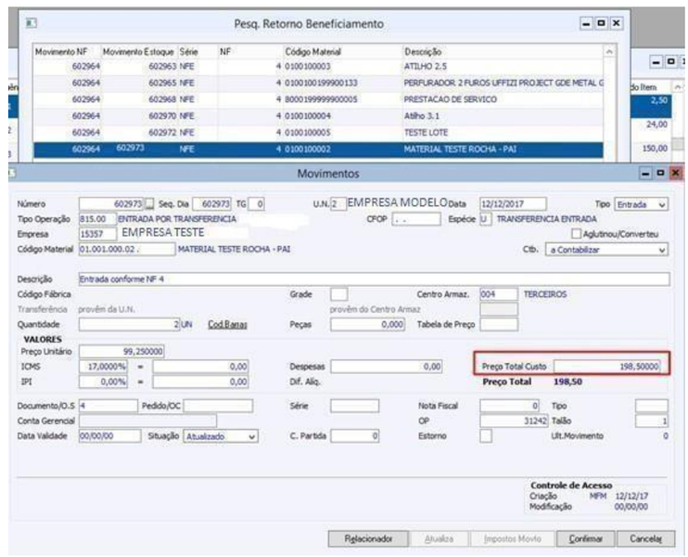Maximize the Movimentos window

tap(660, 174)
